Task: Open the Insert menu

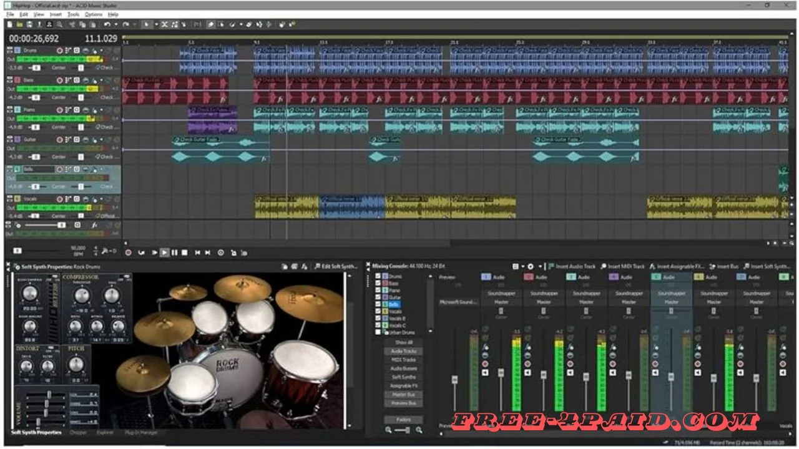Action: click(56, 14)
